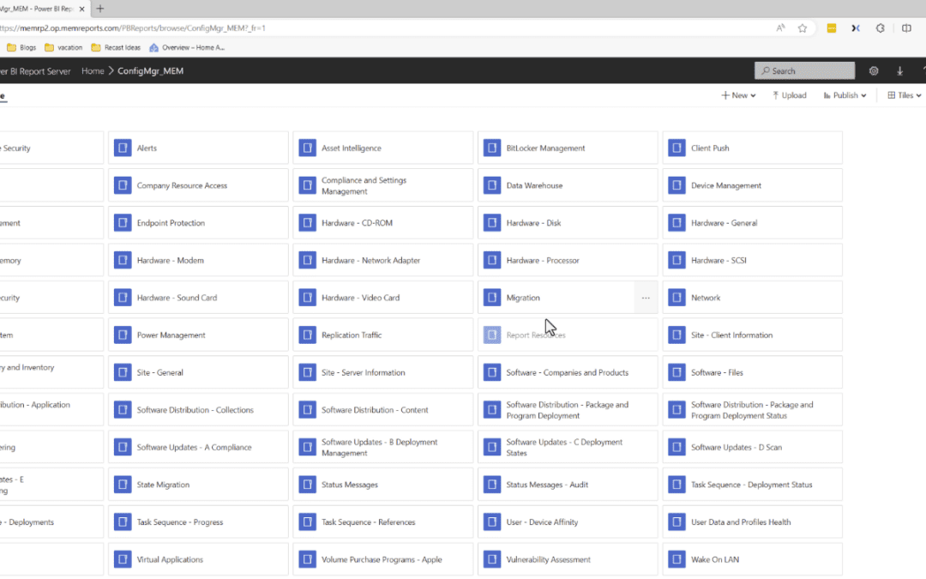This screenshot has width=926, height=579.
Task: Open the Hardware - SCSI folder
Action: tap(753, 260)
